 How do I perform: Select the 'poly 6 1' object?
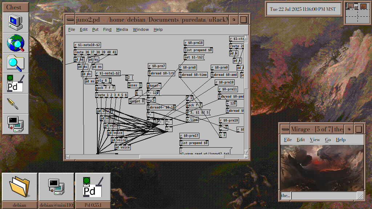(x=104, y=81)
